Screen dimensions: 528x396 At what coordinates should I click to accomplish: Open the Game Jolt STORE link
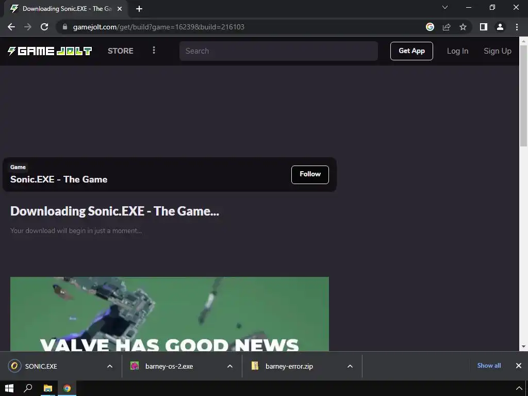[x=121, y=51]
